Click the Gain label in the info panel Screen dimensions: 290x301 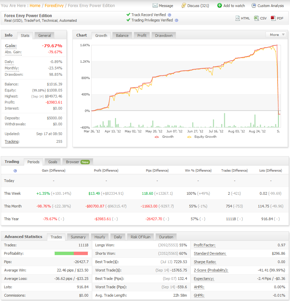click(11, 46)
